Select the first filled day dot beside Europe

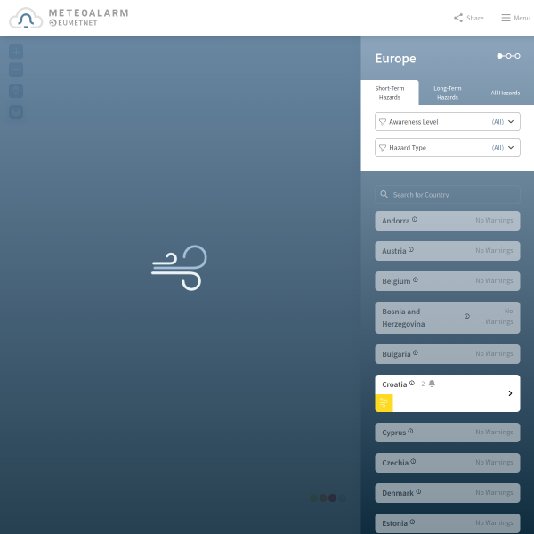click(x=499, y=56)
